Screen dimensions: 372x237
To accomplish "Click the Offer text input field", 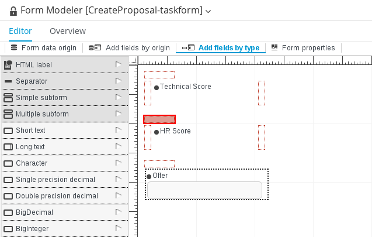I will tap(204, 190).
